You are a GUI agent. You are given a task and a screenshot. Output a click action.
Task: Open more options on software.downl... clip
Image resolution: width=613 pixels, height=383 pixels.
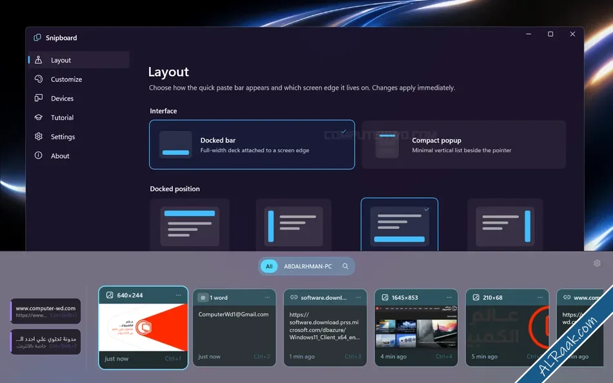(x=358, y=297)
